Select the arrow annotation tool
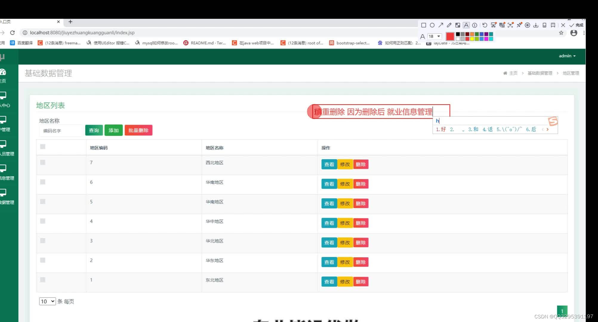 tap(441, 25)
